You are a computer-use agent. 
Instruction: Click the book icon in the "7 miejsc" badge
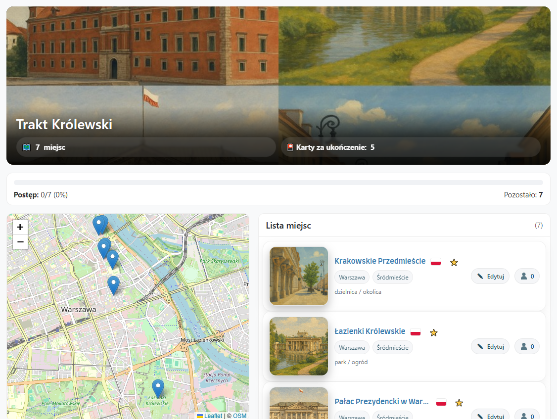click(26, 147)
